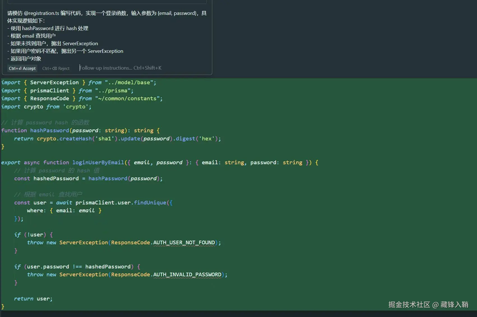Click hashedPassword in the const declaration line
Screen dimensions: 477x317
[56, 178]
